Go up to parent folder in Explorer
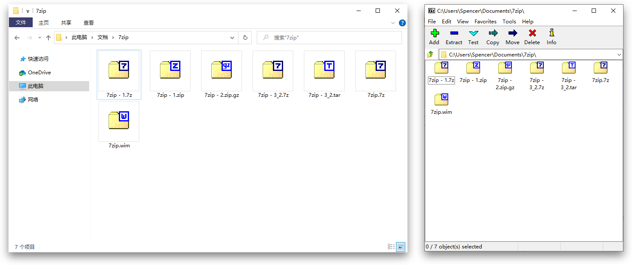This screenshot has height=265, width=632. 48,37
